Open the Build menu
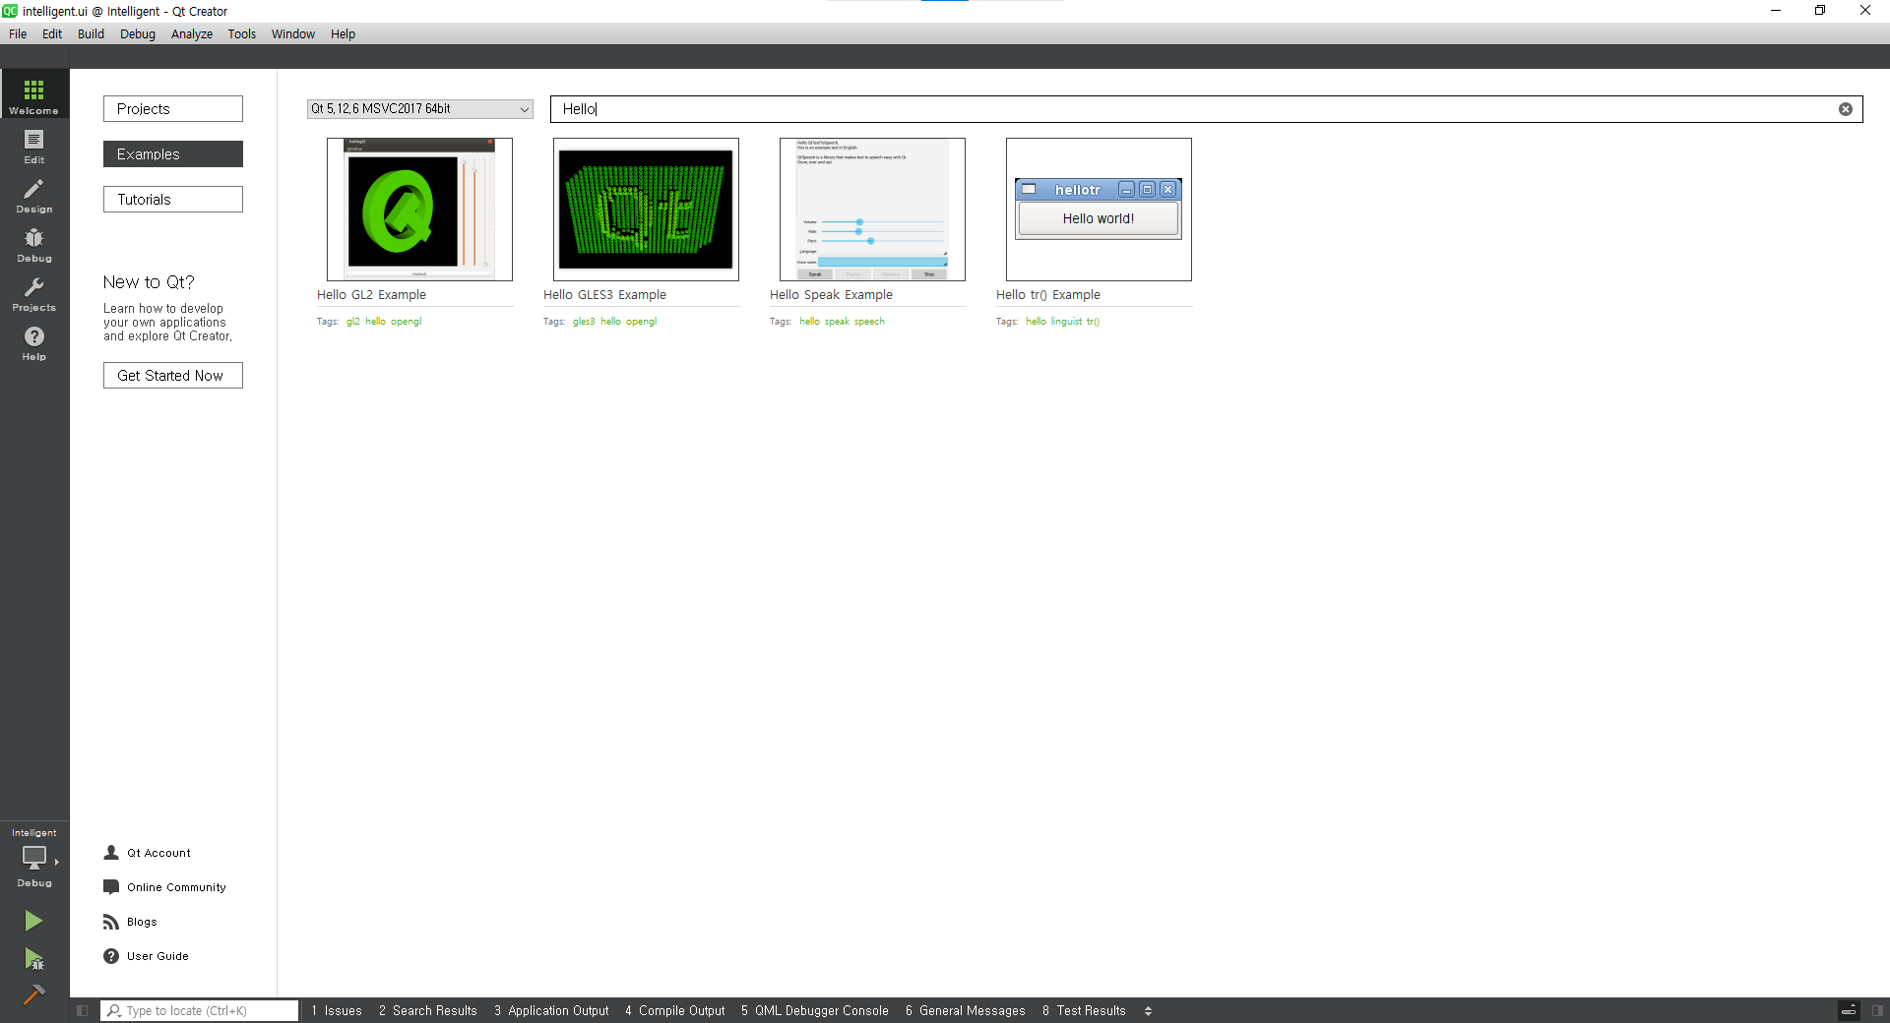This screenshot has width=1890, height=1023. [92, 33]
